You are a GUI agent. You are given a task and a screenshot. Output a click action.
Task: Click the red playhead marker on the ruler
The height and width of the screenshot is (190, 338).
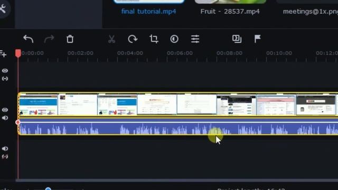(18, 53)
